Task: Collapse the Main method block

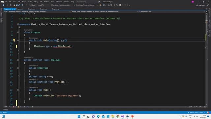Action: [18, 40]
